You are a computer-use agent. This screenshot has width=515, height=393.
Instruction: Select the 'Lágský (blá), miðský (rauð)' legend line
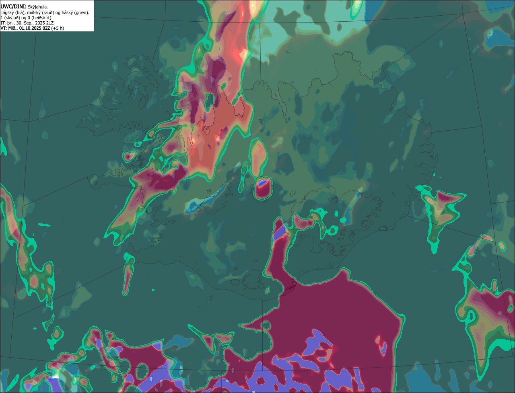(45, 12)
